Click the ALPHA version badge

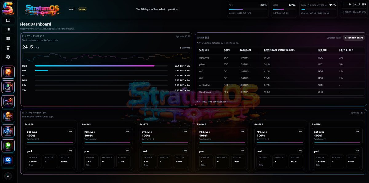(82, 9)
